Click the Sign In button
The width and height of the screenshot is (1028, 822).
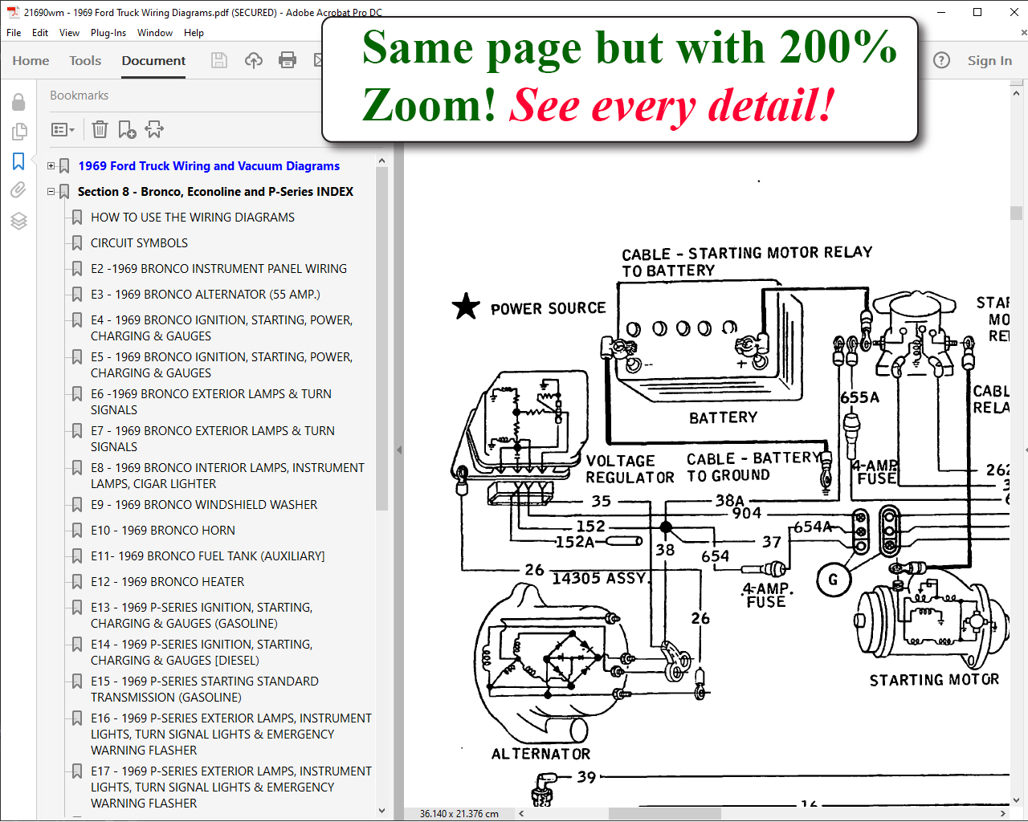click(989, 60)
